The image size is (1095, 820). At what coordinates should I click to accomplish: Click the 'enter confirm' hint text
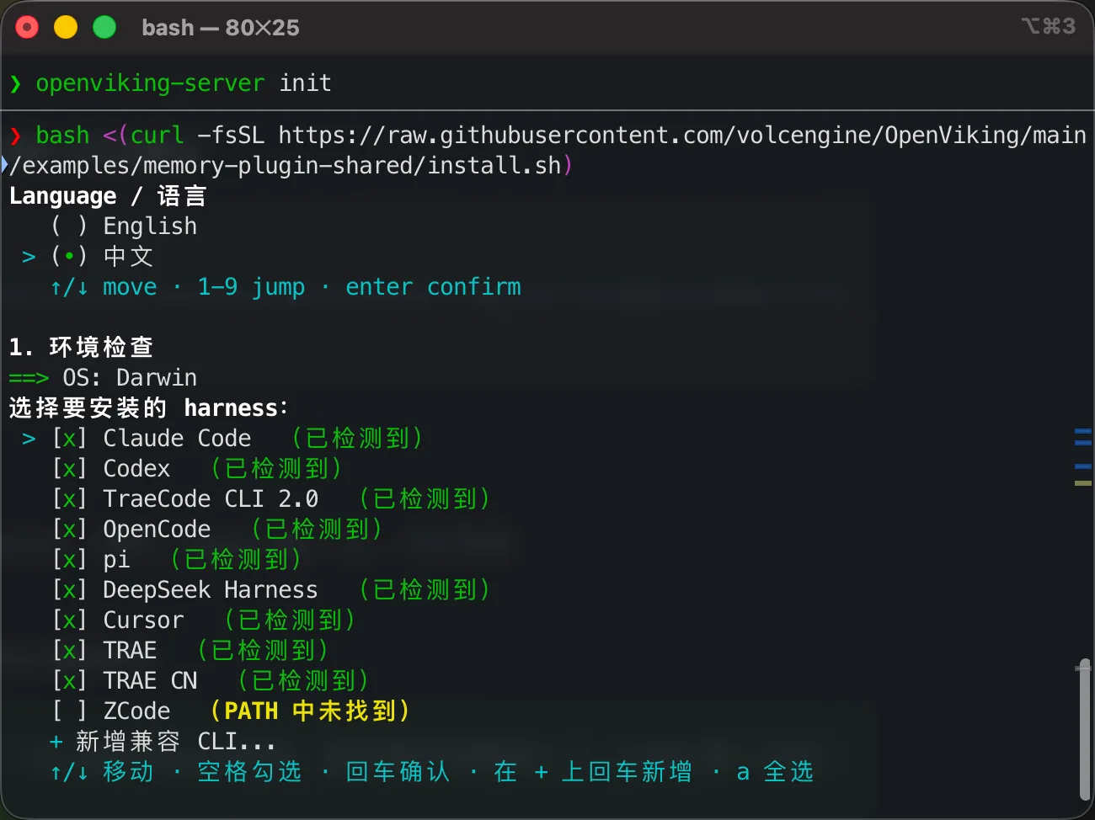433,287
